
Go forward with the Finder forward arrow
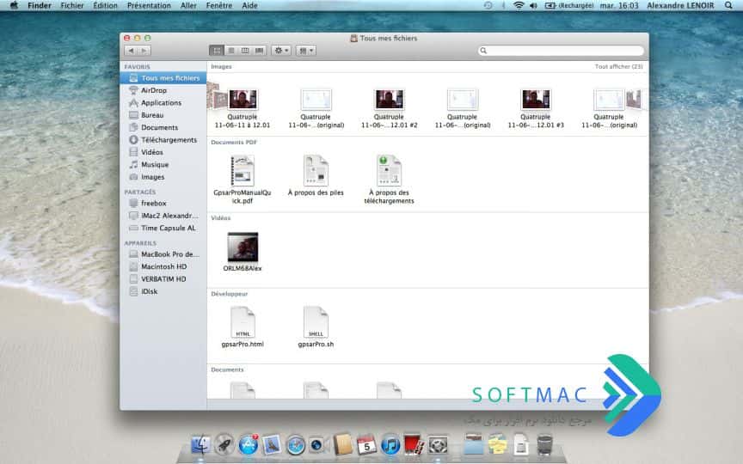tap(144, 51)
